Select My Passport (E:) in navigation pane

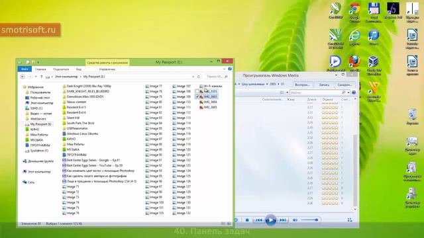pos(40,124)
